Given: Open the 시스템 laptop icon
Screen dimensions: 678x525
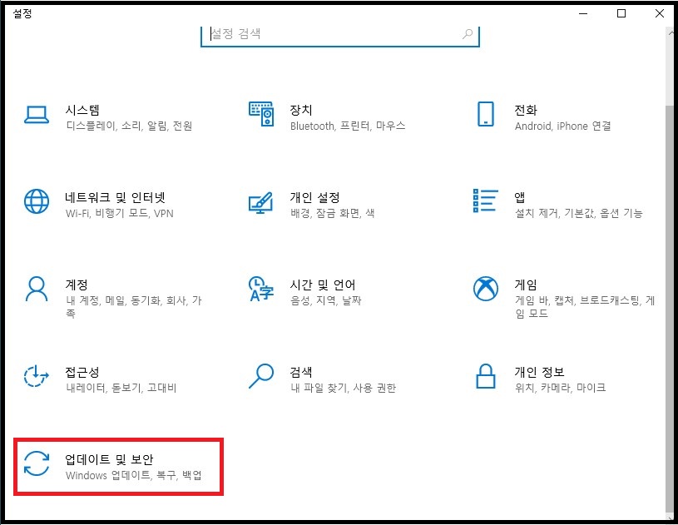Looking at the screenshot, I should click(x=37, y=115).
